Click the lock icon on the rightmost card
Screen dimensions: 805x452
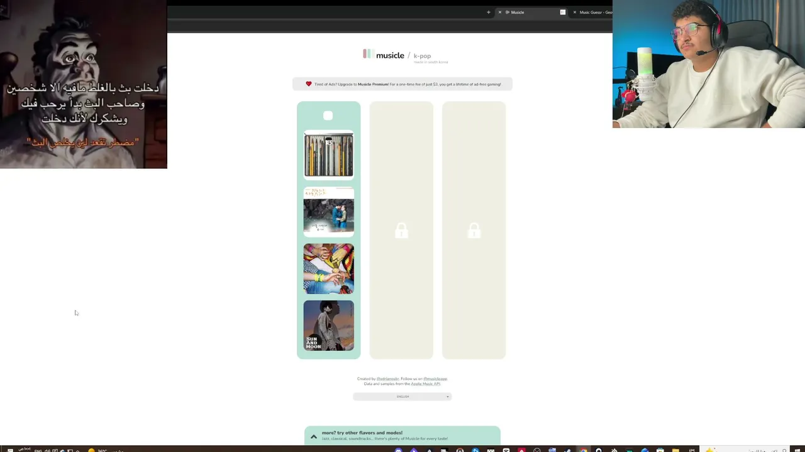point(474,230)
